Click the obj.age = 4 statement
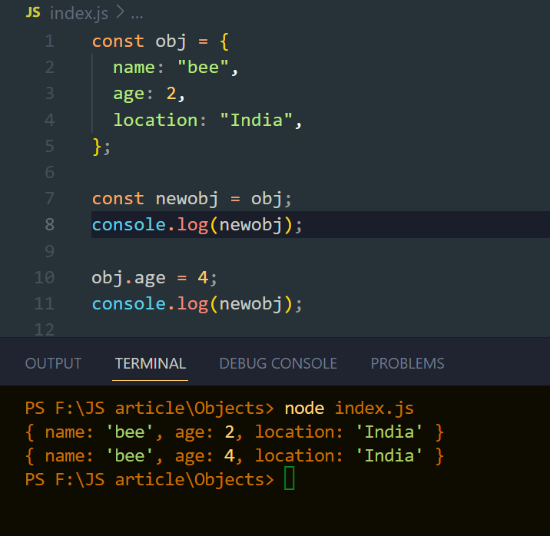This screenshot has height=536, width=550. pyautogui.click(x=154, y=278)
